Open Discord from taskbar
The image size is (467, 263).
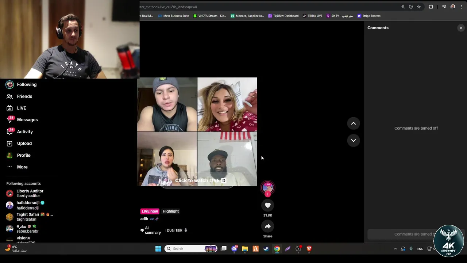234,249
